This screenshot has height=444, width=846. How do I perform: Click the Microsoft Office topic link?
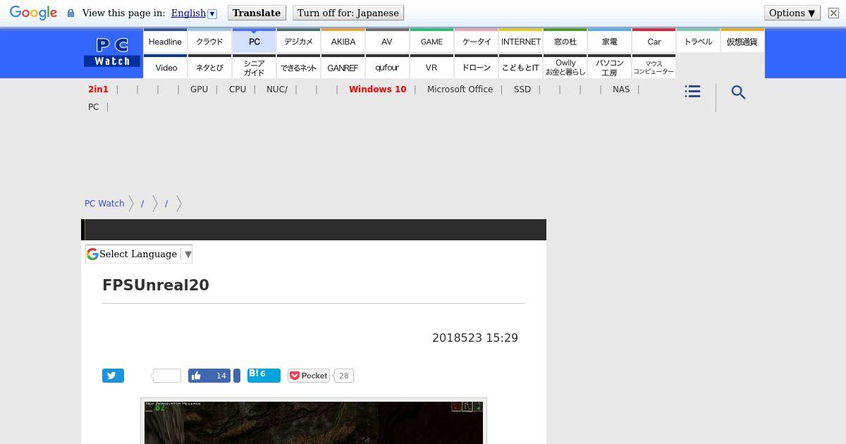pyautogui.click(x=460, y=90)
